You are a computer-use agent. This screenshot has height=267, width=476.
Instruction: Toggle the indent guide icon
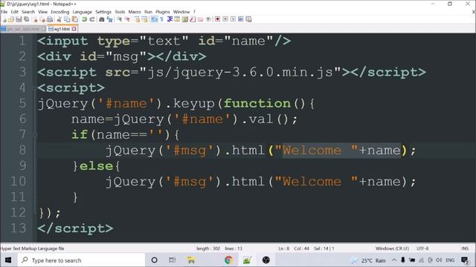coord(170,19)
